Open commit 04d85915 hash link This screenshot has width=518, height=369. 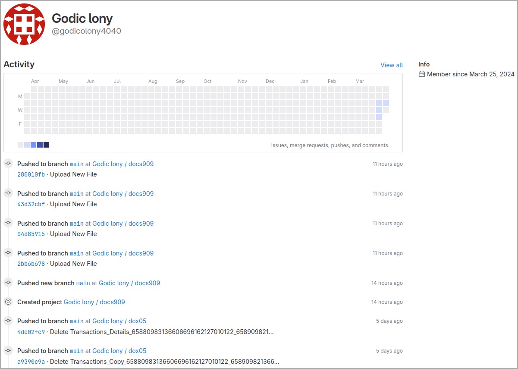(31, 234)
